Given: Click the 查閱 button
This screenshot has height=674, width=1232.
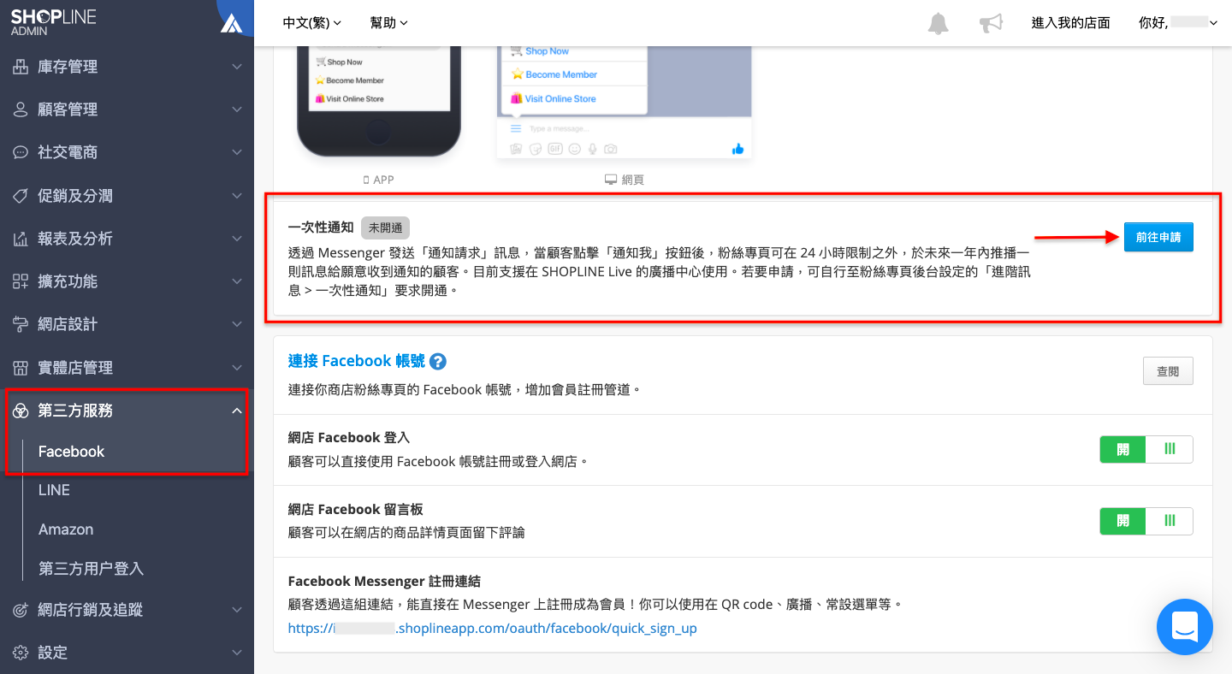Looking at the screenshot, I should click(x=1168, y=371).
